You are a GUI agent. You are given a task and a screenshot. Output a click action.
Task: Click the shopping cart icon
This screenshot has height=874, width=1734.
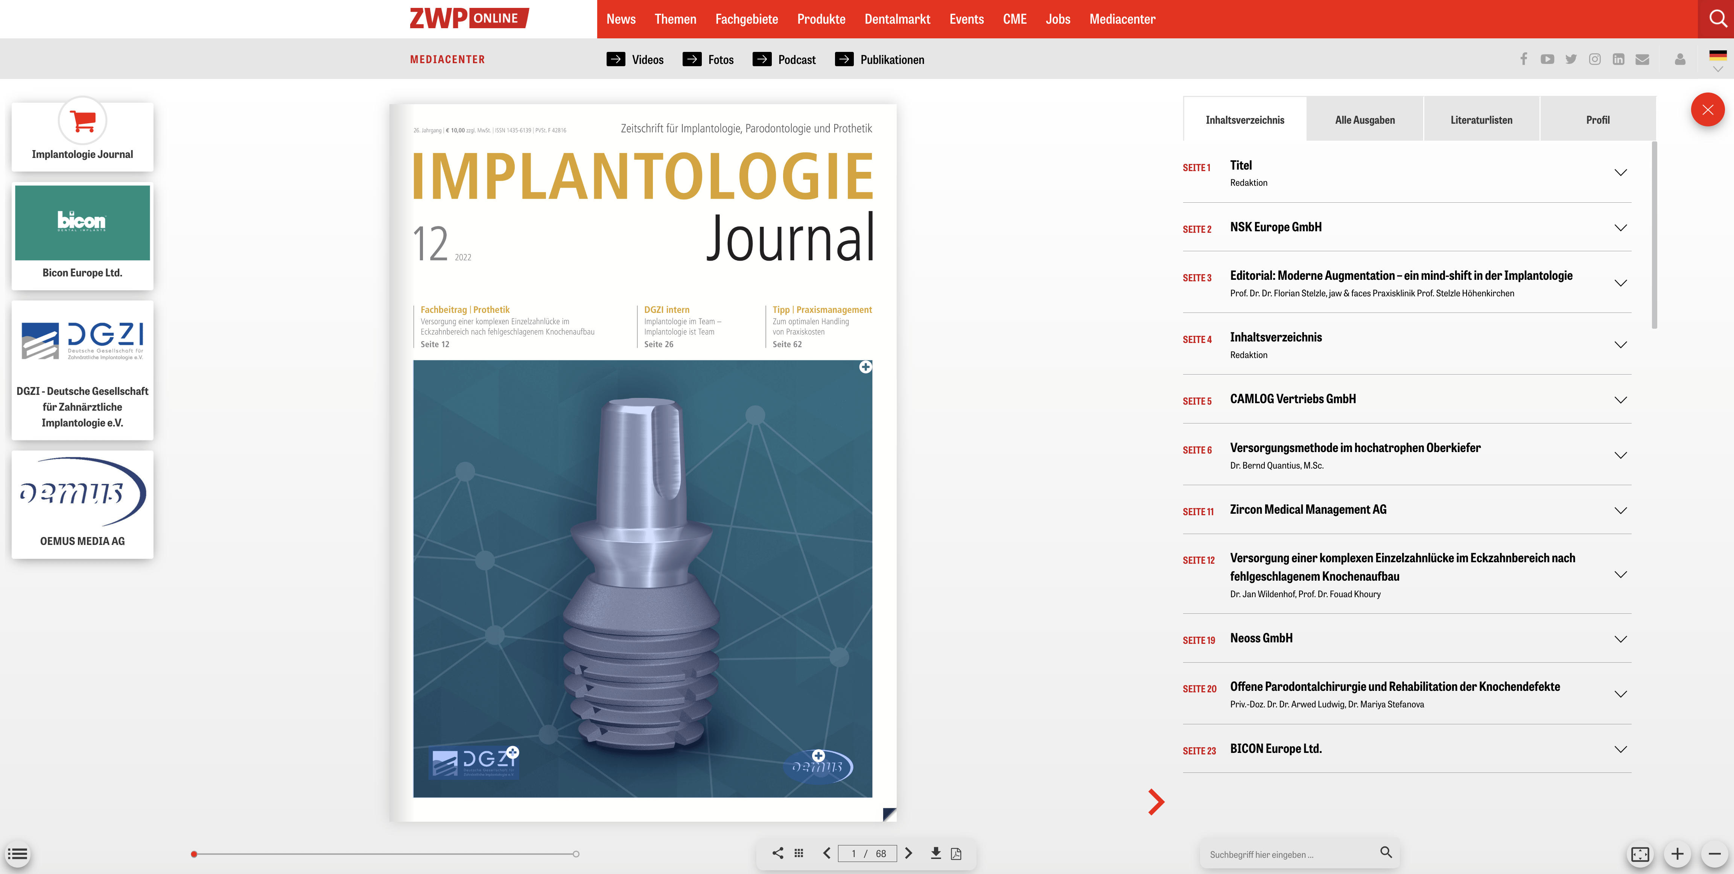[x=83, y=121]
